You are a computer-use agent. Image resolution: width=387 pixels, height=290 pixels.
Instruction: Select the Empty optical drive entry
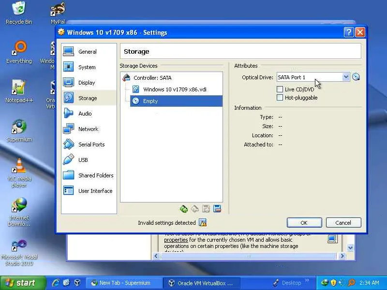point(176,101)
